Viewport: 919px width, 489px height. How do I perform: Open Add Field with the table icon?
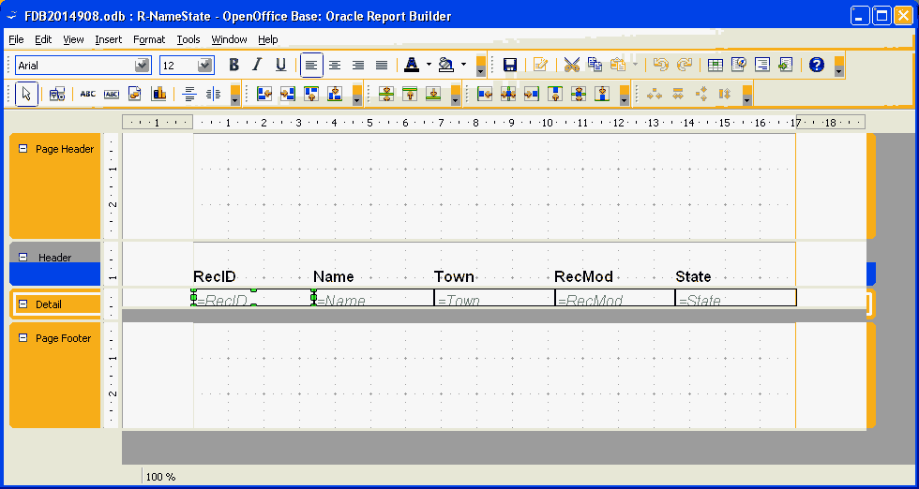pos(715,65)
